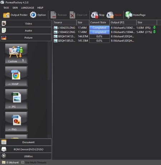Stop the running conversion
Viewport: 161px width, 165px height.
click(98, 15)
